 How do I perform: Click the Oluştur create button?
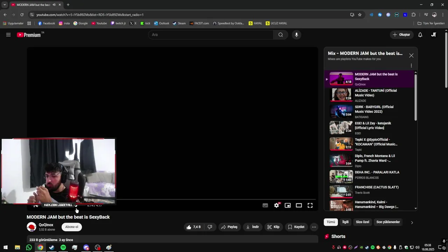pyautogui.click(x=401, y=35)
